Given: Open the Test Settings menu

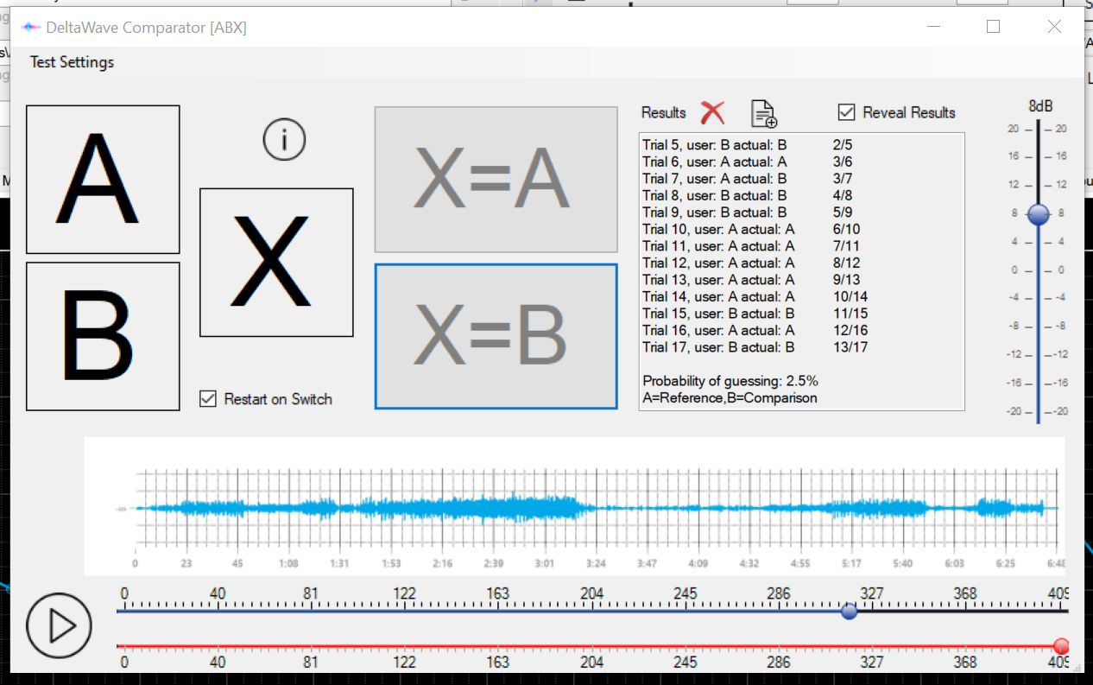Looking at the screenshot, I should tap(72, 62).
